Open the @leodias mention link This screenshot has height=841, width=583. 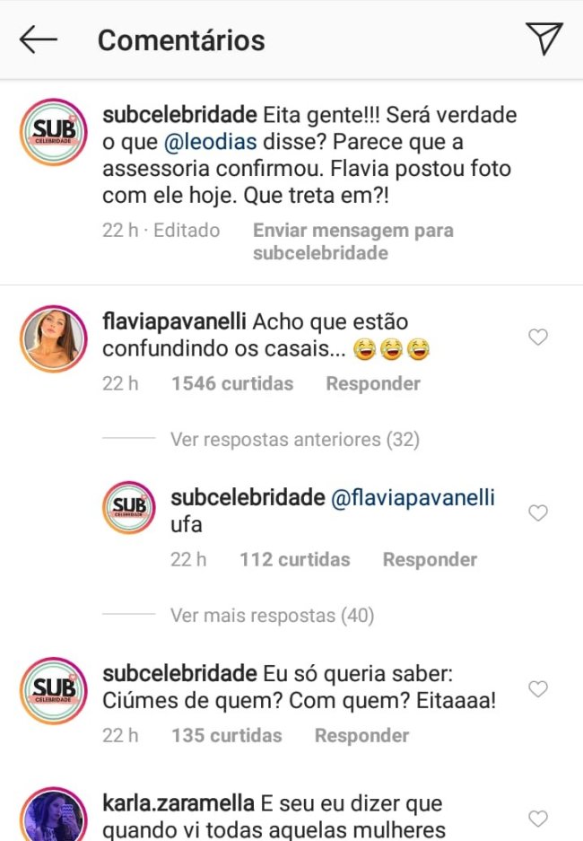click(x=210, y=142)
